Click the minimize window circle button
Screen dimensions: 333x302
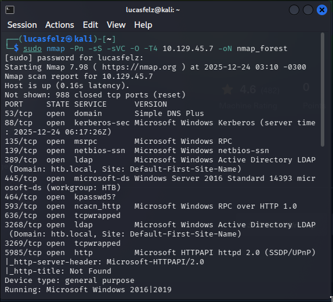click(x=294, y=10)
